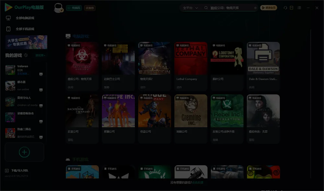Open customer support headset icon

click(285, 8)
